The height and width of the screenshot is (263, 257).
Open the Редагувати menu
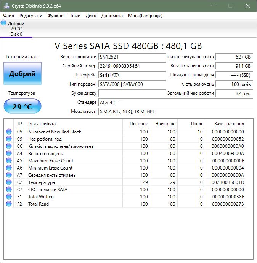click(31, 16)
